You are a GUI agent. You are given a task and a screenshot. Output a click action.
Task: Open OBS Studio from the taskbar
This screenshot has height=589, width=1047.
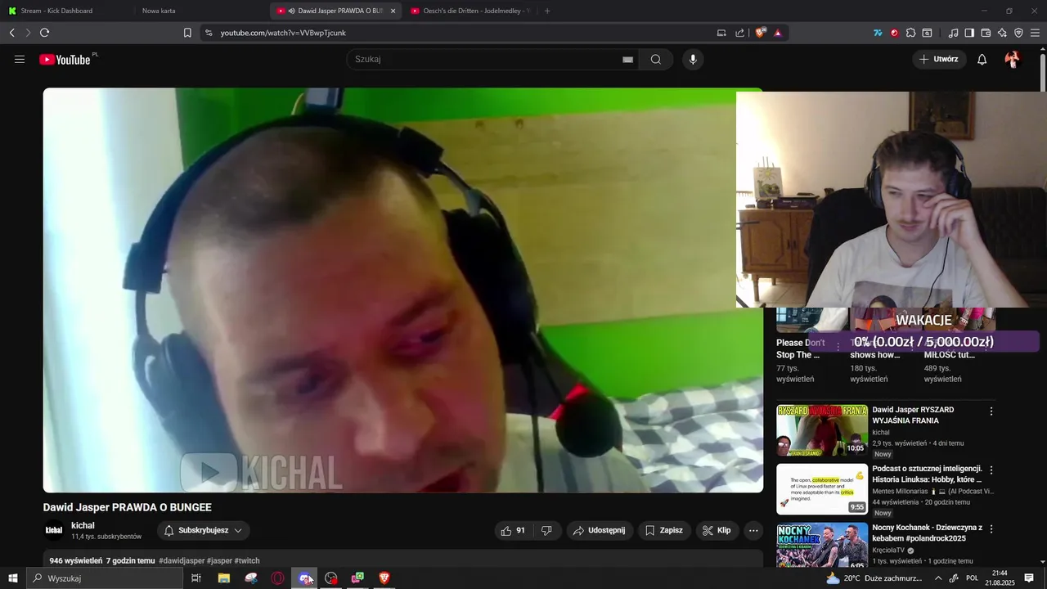click(331, 578)
